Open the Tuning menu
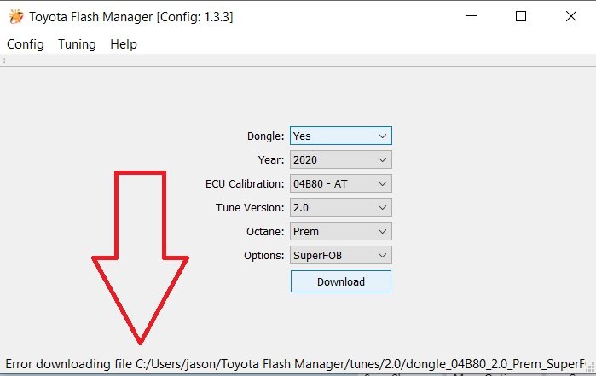 [x=77, y=44]
